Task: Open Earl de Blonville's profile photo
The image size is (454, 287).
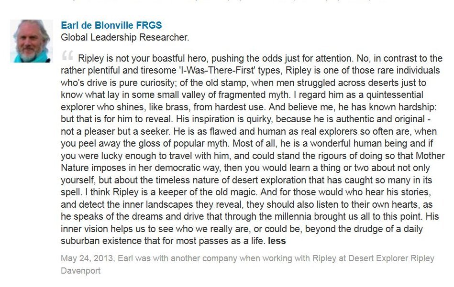Action: point(31,41)
